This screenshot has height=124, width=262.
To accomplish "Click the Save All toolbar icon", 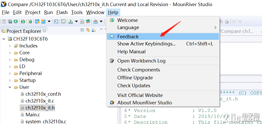I will [x=10, y=21].
